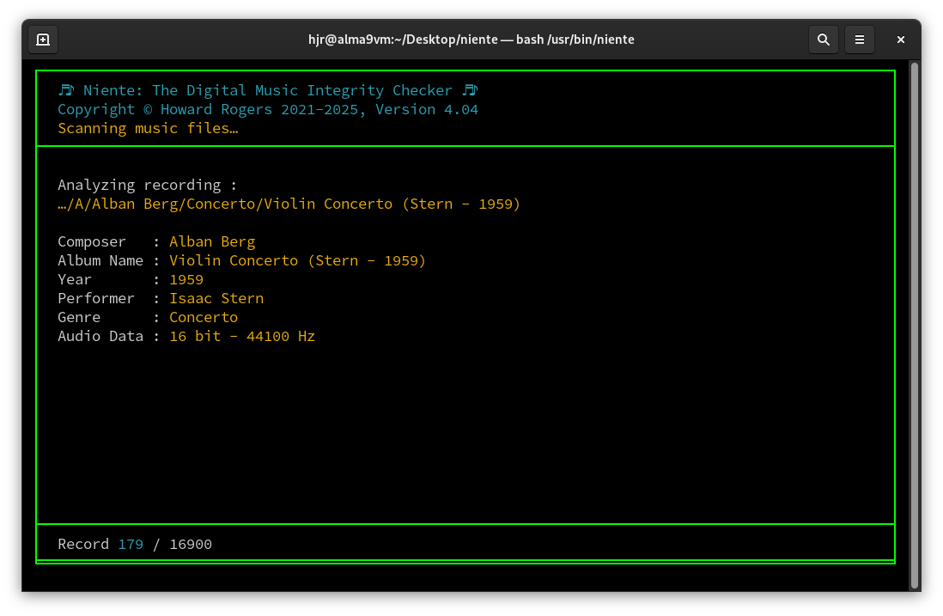Click the Performer value Isaac Stern
The image size is (943, 616).
216,298
